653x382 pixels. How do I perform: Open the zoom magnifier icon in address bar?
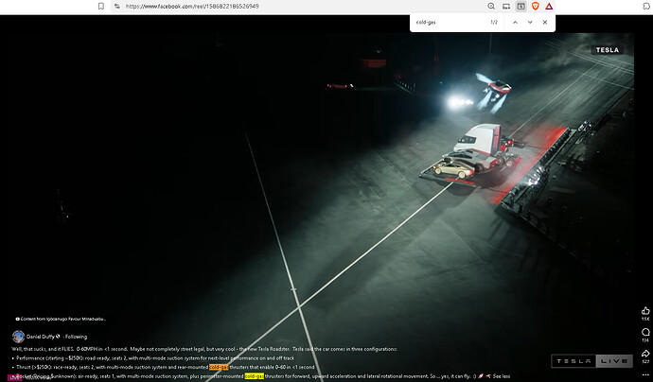click(x=491, y=7)
